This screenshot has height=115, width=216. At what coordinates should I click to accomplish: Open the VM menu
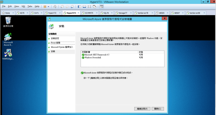[x=23, y=6]
